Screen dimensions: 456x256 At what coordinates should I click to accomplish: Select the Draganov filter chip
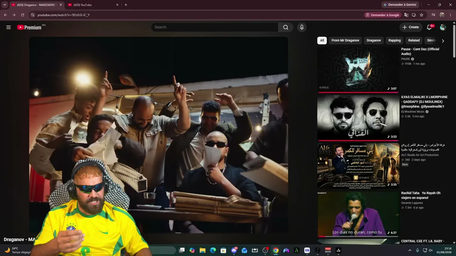(374, 41)
